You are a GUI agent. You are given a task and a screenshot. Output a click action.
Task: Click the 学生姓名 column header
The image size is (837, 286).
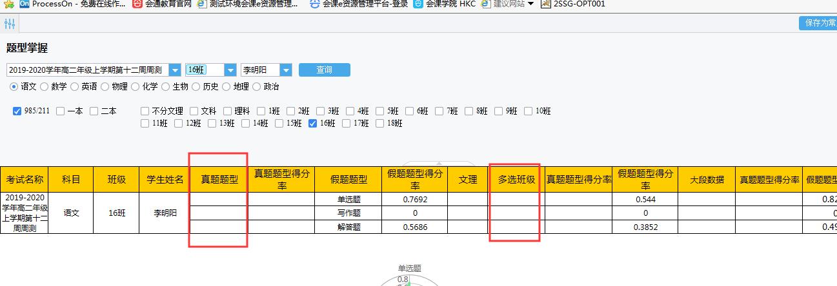[x=165, y=180]
